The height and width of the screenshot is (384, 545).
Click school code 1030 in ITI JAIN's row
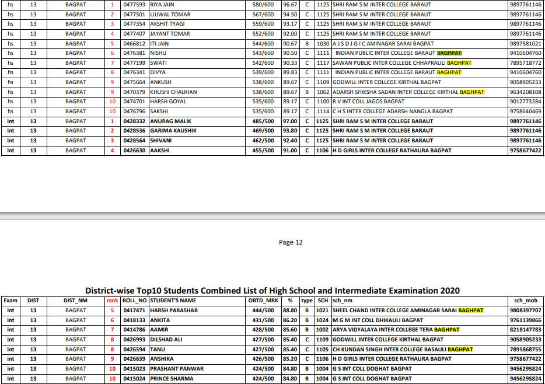[x=323, y=43]
